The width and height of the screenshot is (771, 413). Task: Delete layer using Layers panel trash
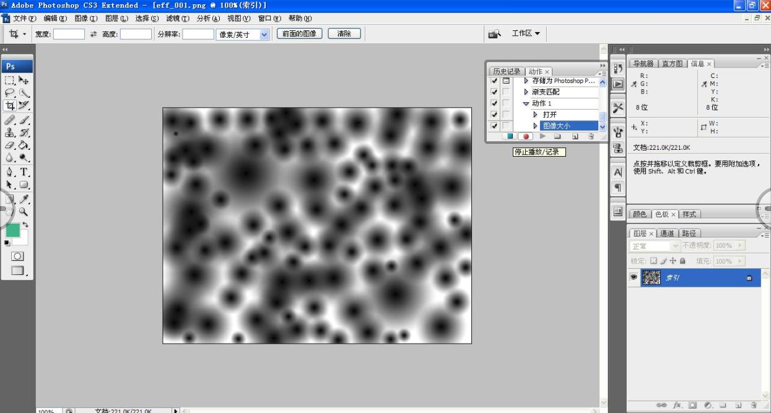point(753,406)
